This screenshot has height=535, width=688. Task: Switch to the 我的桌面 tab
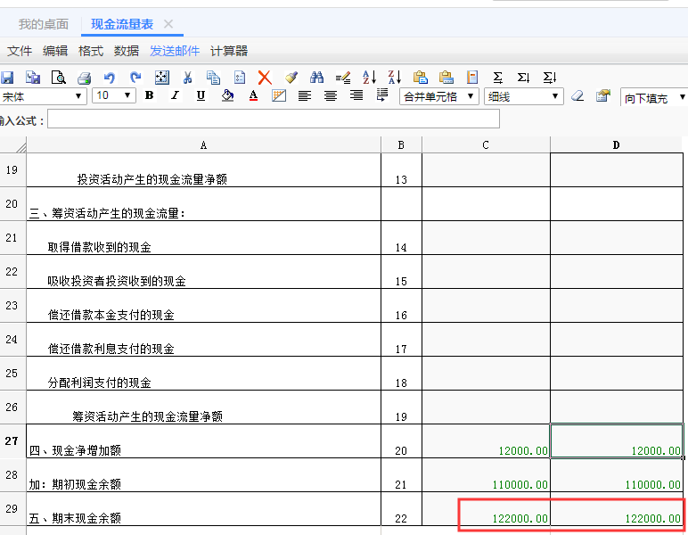(43, 24)
